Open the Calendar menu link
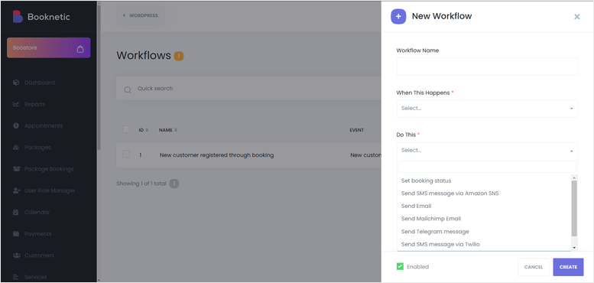594x283 pixels. (x=37, y=212)
